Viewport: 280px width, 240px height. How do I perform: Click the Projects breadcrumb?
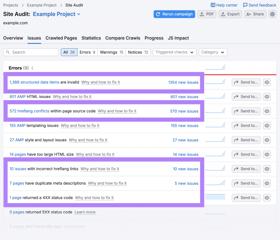(11, 5)
